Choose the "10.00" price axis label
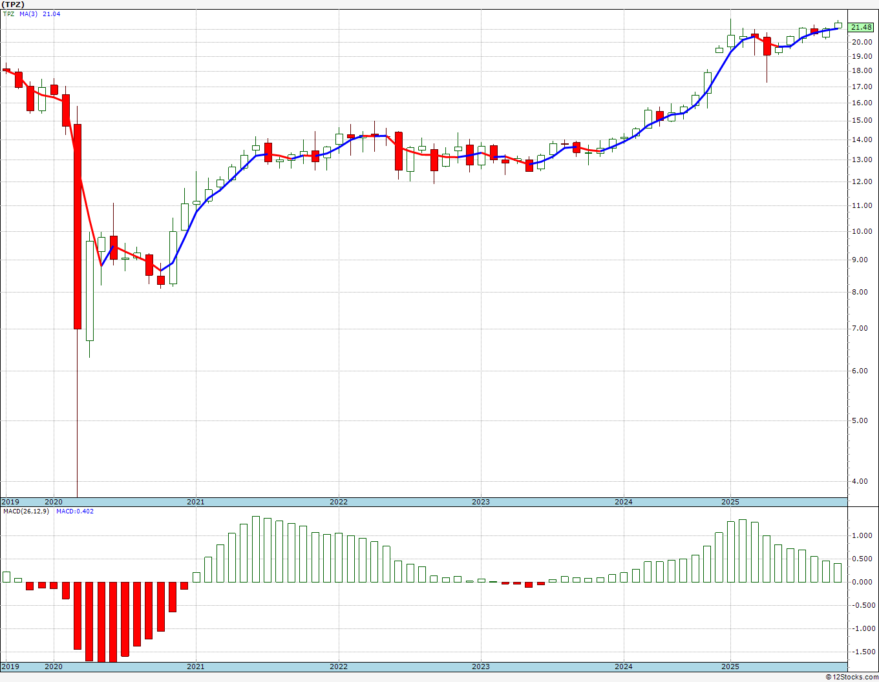879x682 pixels. [x=862, y=231]
